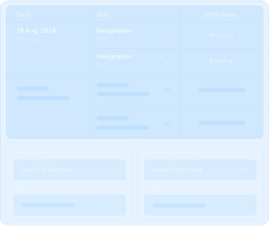This screenshot has height=226, width=269.
Task: Open the Staff UX Designer dropdown
Action: [70, 170]
